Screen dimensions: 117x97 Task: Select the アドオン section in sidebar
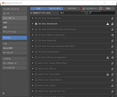pos(14,38)
